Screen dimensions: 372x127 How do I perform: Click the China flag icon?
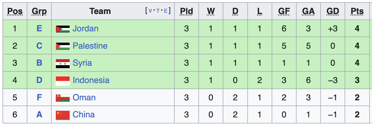[62, 115]
